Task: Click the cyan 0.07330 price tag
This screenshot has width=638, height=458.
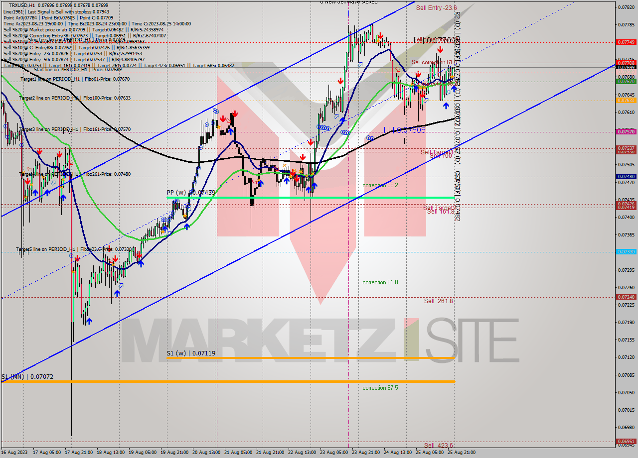Action: [626, 251]
